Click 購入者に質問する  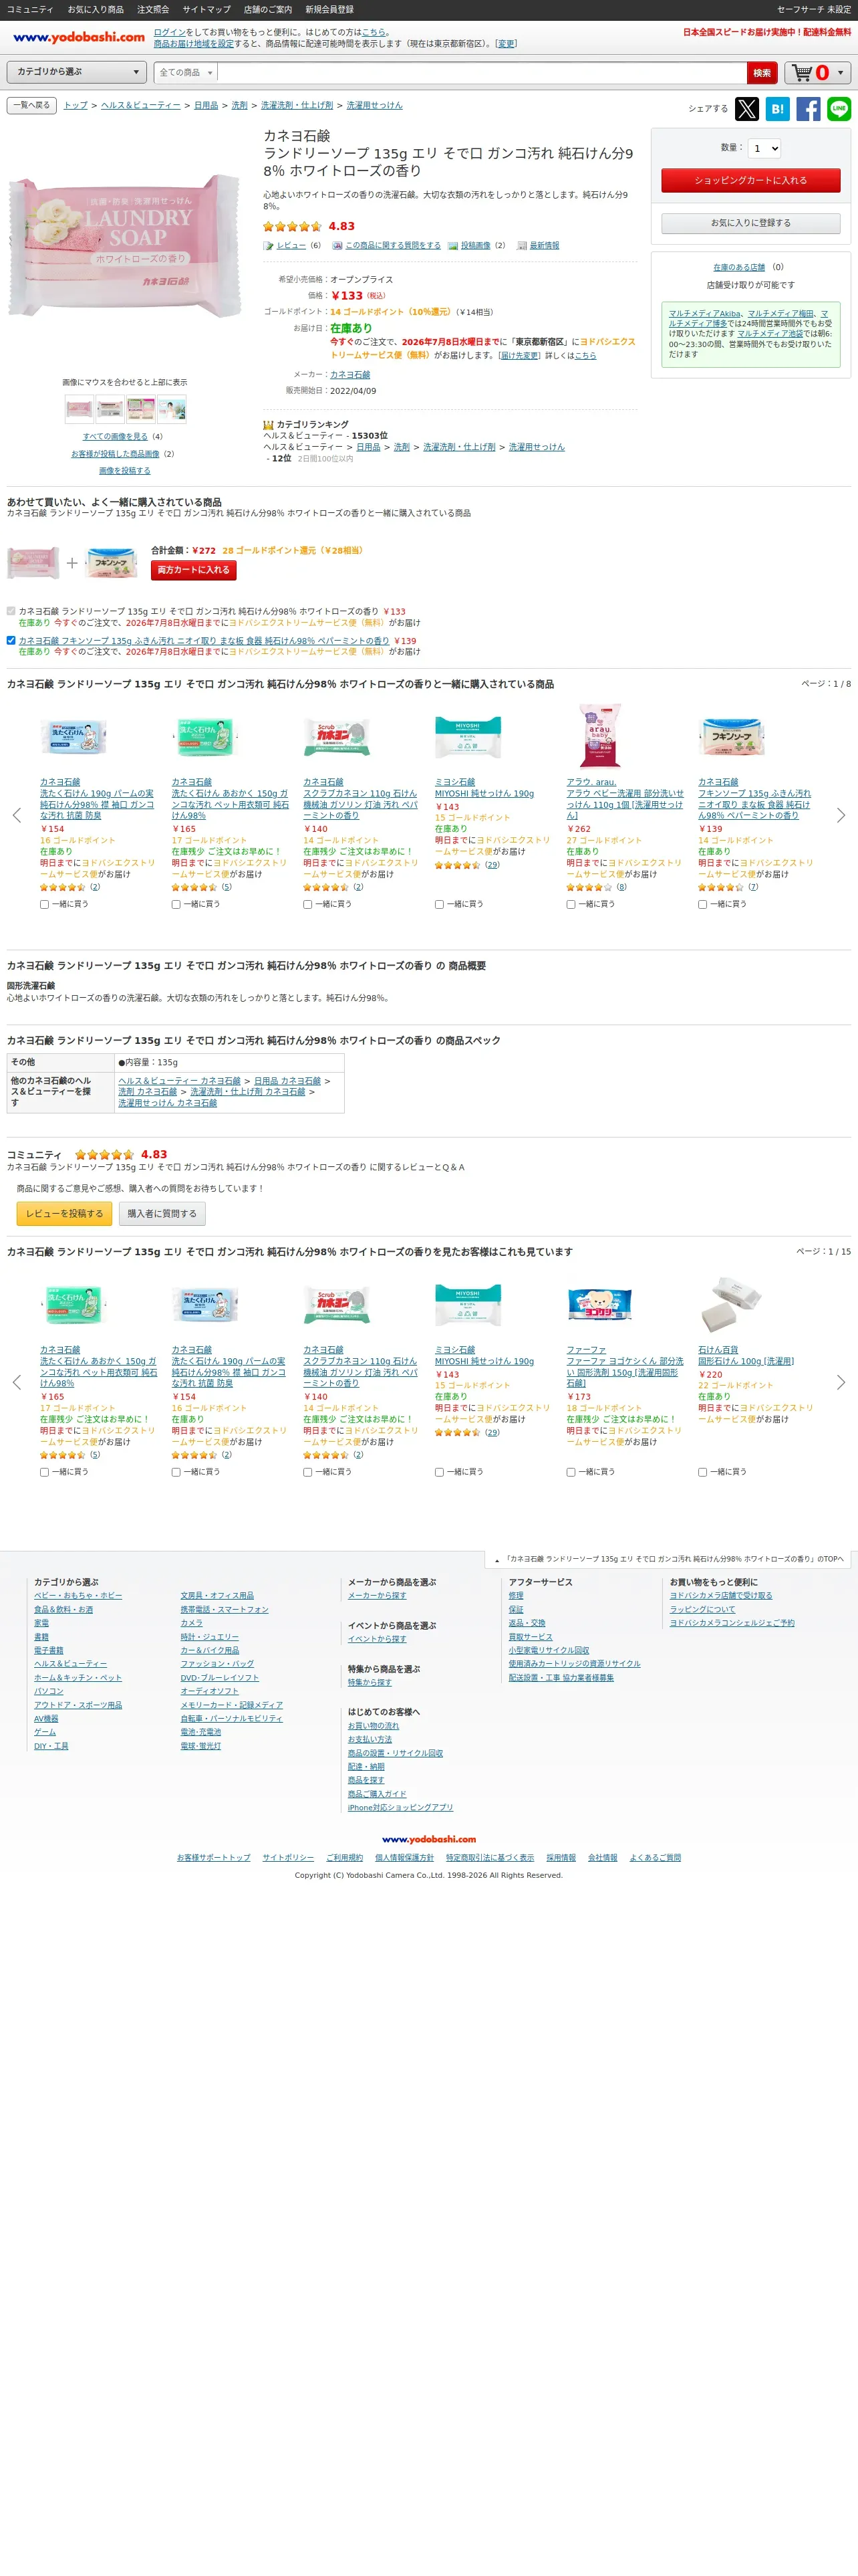[x=162, y=1213]
